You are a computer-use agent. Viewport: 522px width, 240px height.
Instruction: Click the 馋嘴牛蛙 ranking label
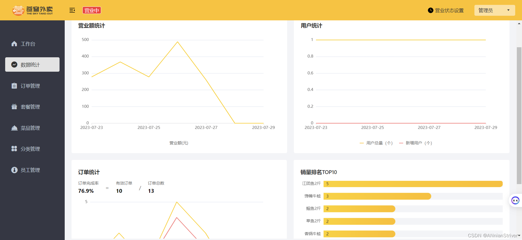313,196
